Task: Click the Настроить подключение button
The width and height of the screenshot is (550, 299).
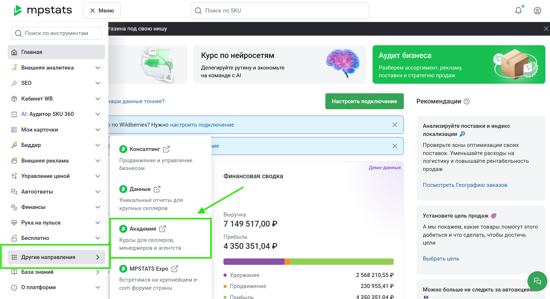Action: tap(364, 101)
